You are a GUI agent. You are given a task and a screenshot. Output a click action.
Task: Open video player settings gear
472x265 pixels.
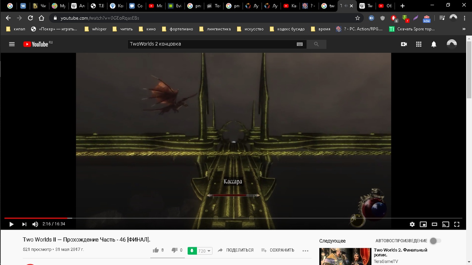[412, 224]
